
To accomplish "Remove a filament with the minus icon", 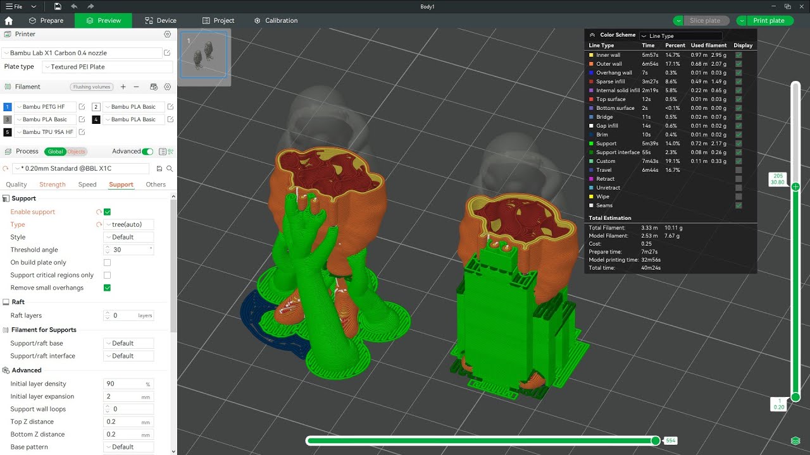I will [x=136, y=87].
